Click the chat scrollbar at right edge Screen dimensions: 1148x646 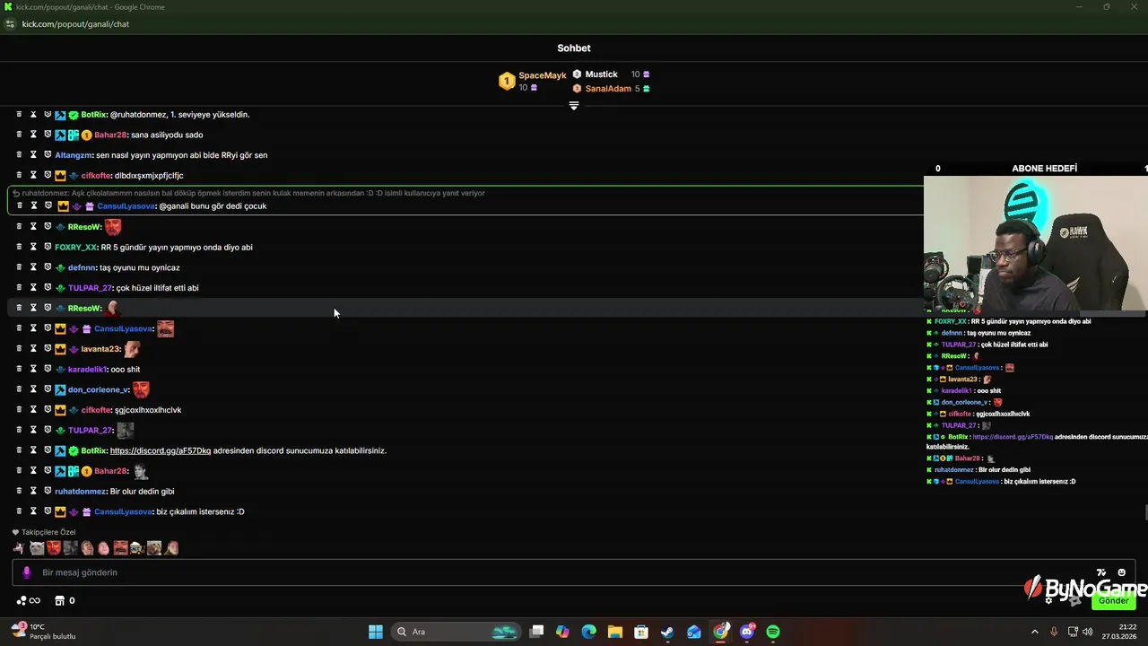1145,512
